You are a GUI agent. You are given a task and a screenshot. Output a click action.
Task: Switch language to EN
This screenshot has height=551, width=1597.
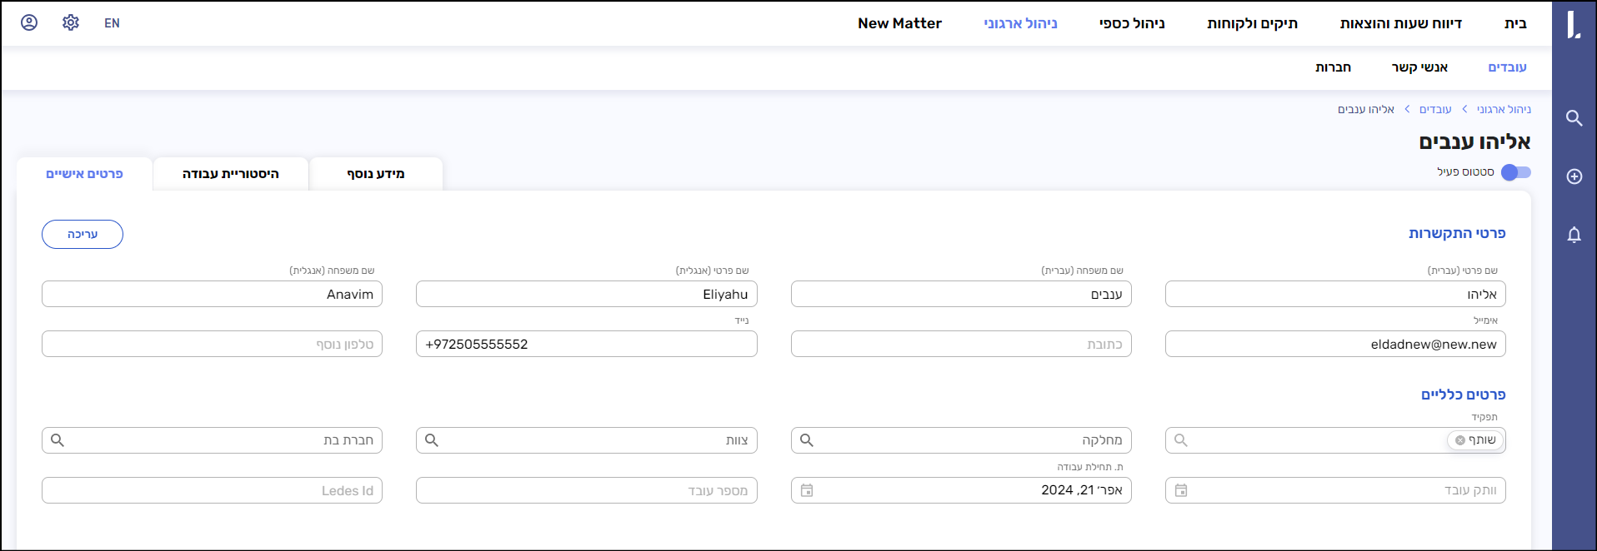pos(112,23)
